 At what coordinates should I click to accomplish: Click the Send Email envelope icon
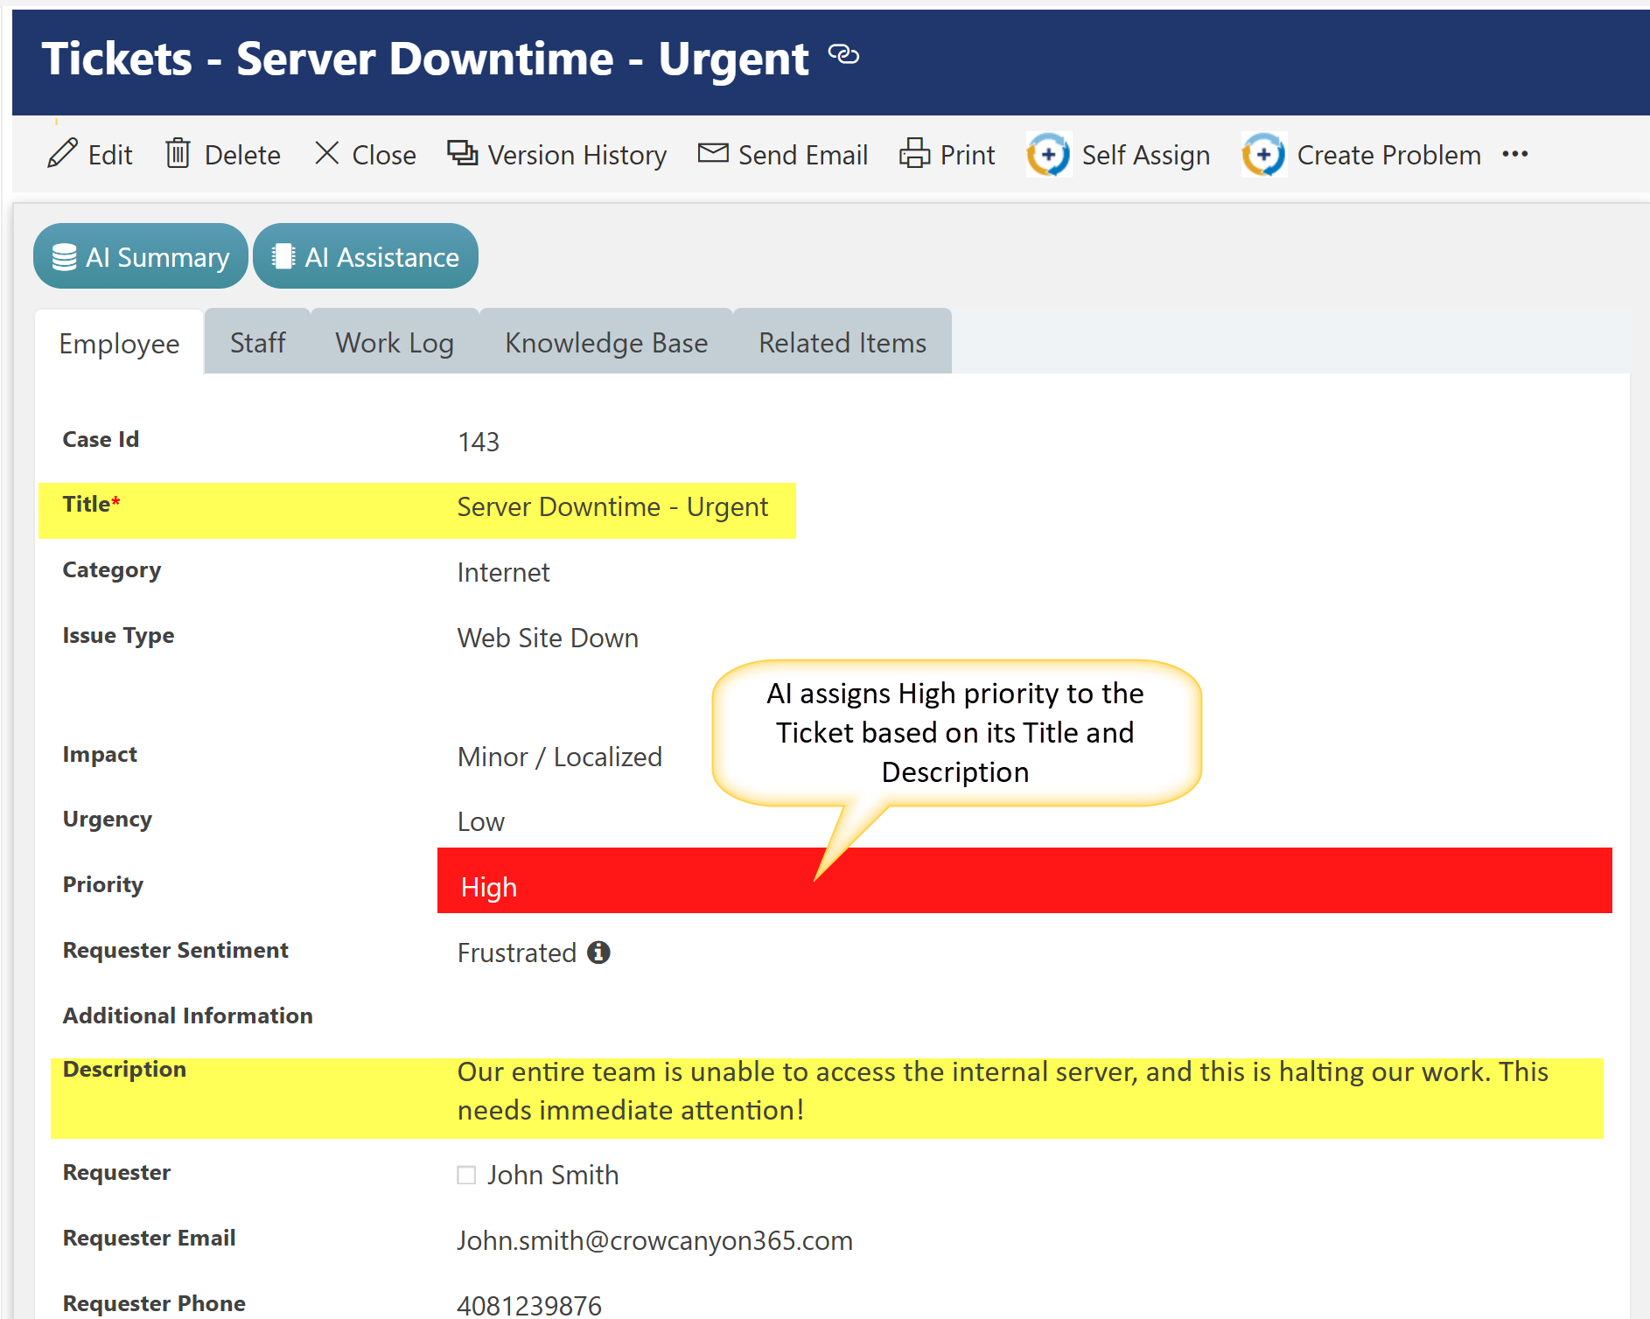(712, 154)
